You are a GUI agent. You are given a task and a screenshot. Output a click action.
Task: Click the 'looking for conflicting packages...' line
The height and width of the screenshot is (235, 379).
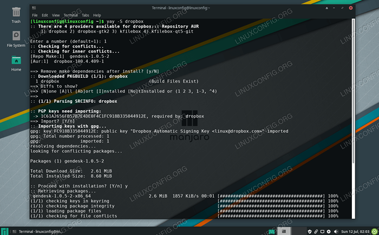[76, 151]
